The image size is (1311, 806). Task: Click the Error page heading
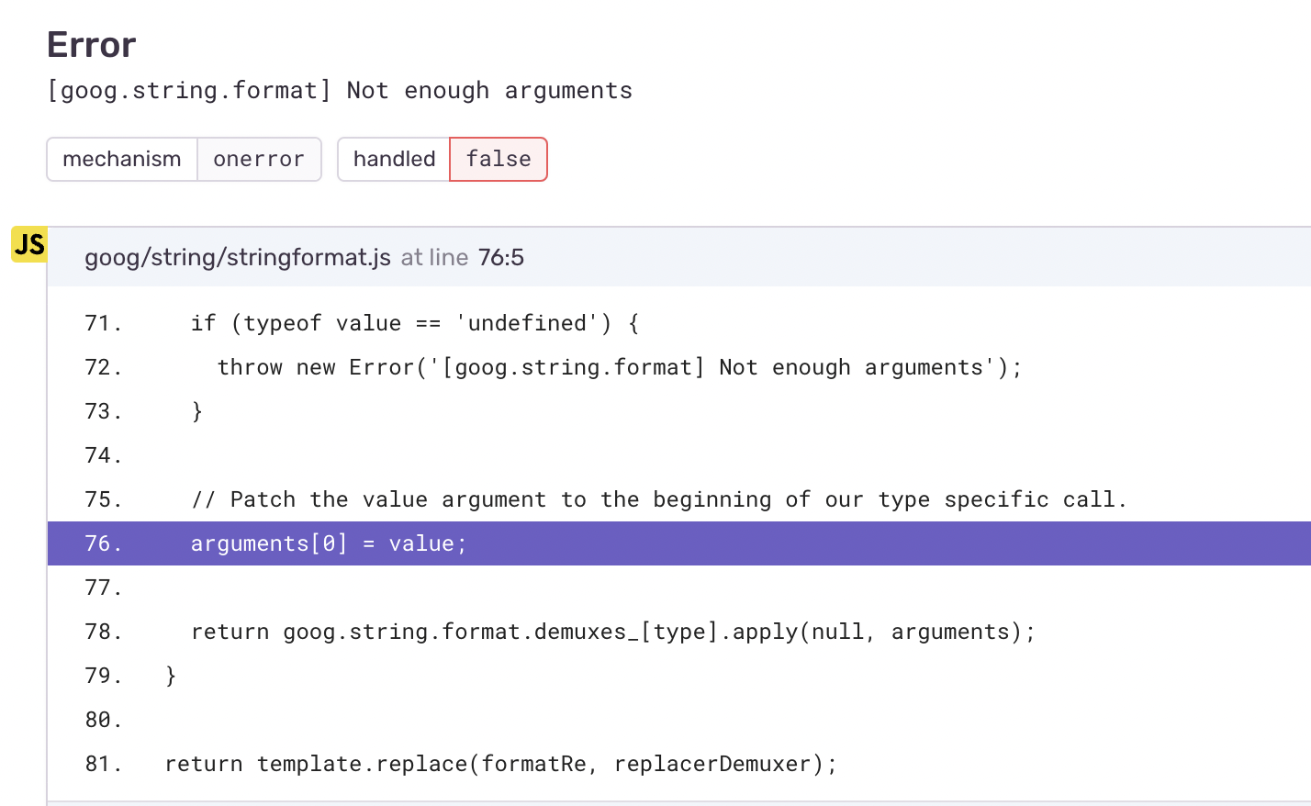[x=91, y=43]
